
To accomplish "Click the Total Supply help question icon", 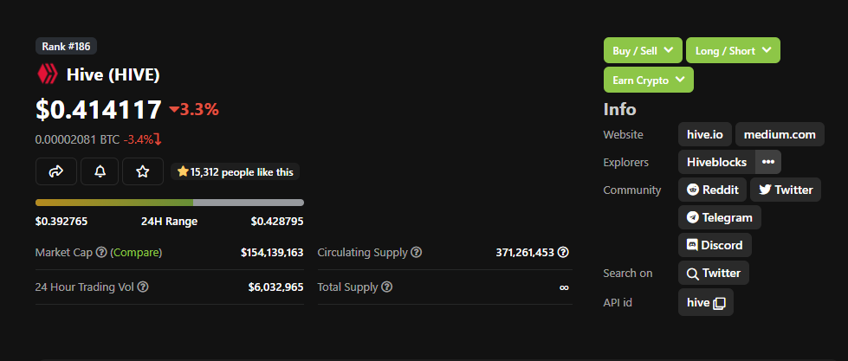I will [386, 287].
